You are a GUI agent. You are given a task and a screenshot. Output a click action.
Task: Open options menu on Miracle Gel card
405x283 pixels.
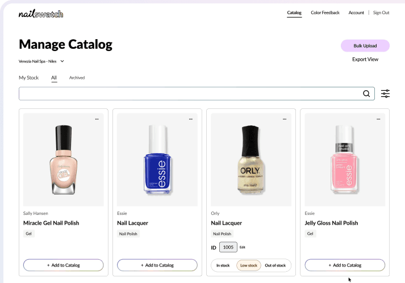pyautogui.click(x=97, y=119)
